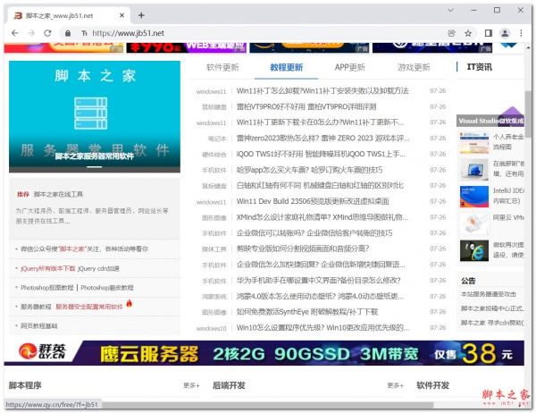This screenshot has height=413, width=536.
Task: Open the tab search chevron
Action: 451,10
